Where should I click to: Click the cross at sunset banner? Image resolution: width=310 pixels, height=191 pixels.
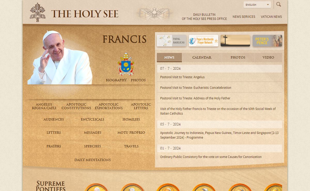coord(235,41)
